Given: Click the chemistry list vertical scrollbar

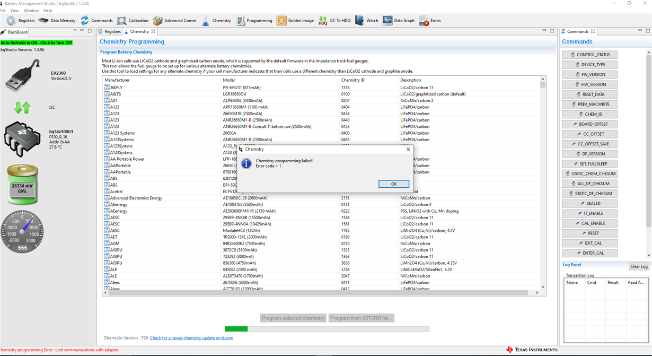Looking at the screenshot, I should point(543,182).
